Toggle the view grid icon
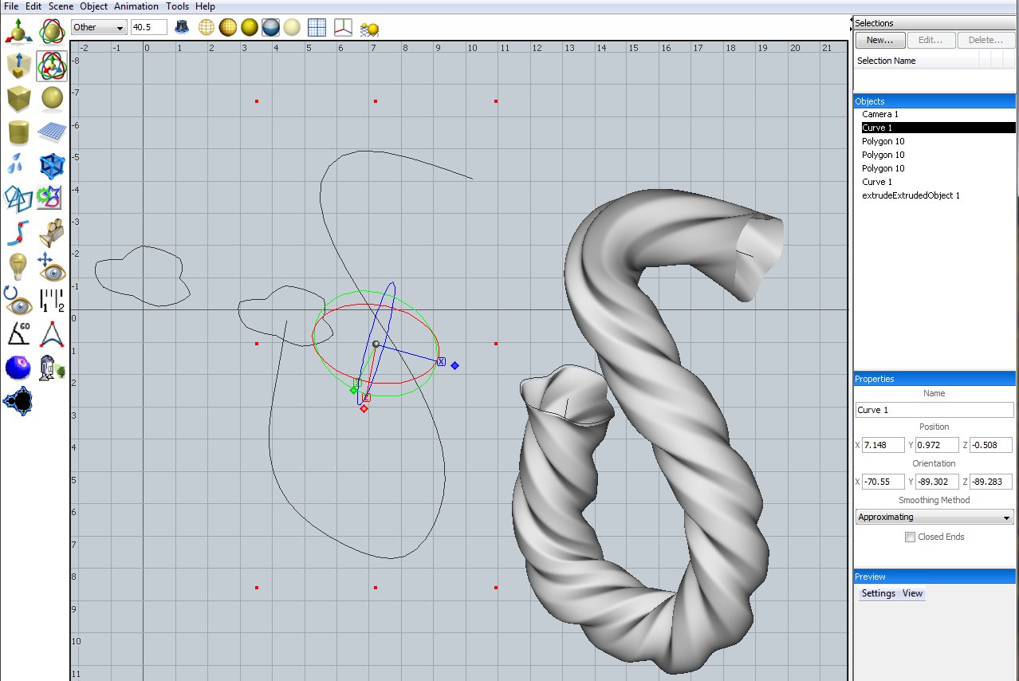Viewport: 1019px width, 681px height. click(x=317, y=27)
